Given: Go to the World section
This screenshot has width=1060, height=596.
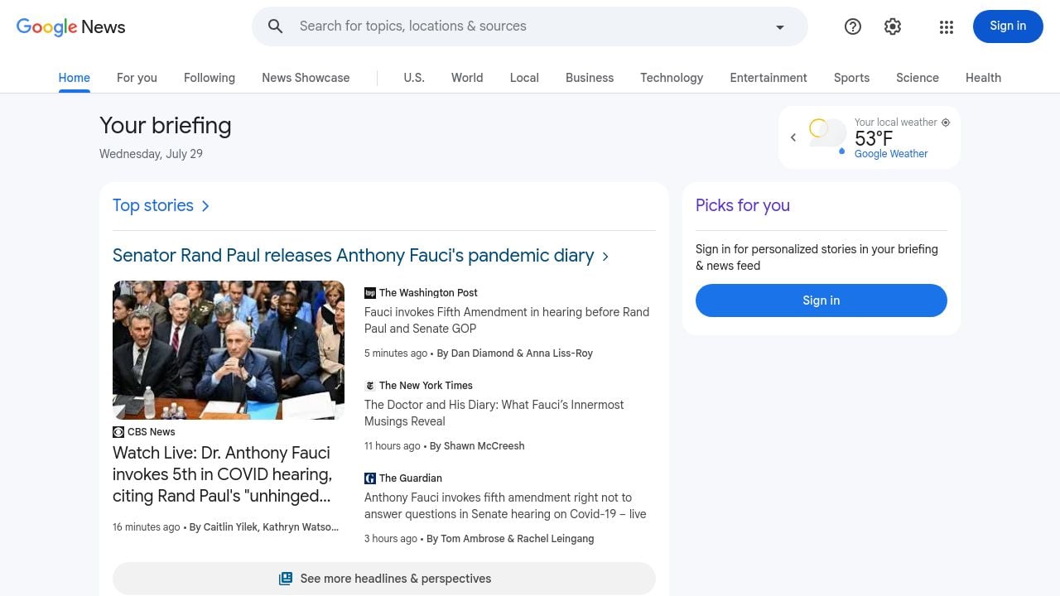Looking at the screenshot, I should coord(467,78).
